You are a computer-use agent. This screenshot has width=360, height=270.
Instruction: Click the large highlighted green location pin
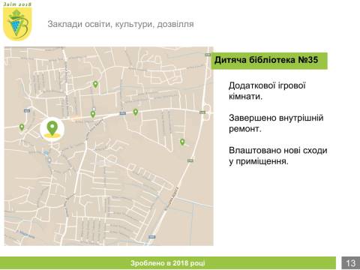click(x=52, y=128)
